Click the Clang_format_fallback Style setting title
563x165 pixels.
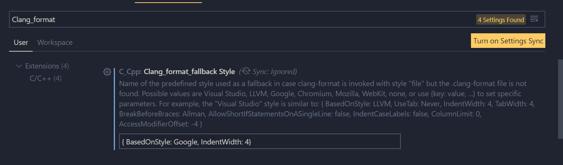click(x=189, y=71)
